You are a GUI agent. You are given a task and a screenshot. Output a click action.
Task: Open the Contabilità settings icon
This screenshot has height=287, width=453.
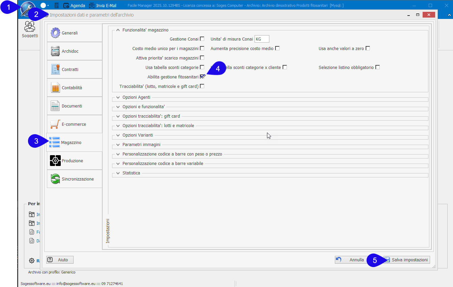[x=55, y=88]
